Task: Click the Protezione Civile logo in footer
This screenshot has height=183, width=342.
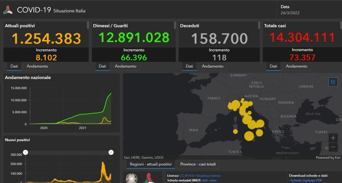Action: (x=149, y=178)
